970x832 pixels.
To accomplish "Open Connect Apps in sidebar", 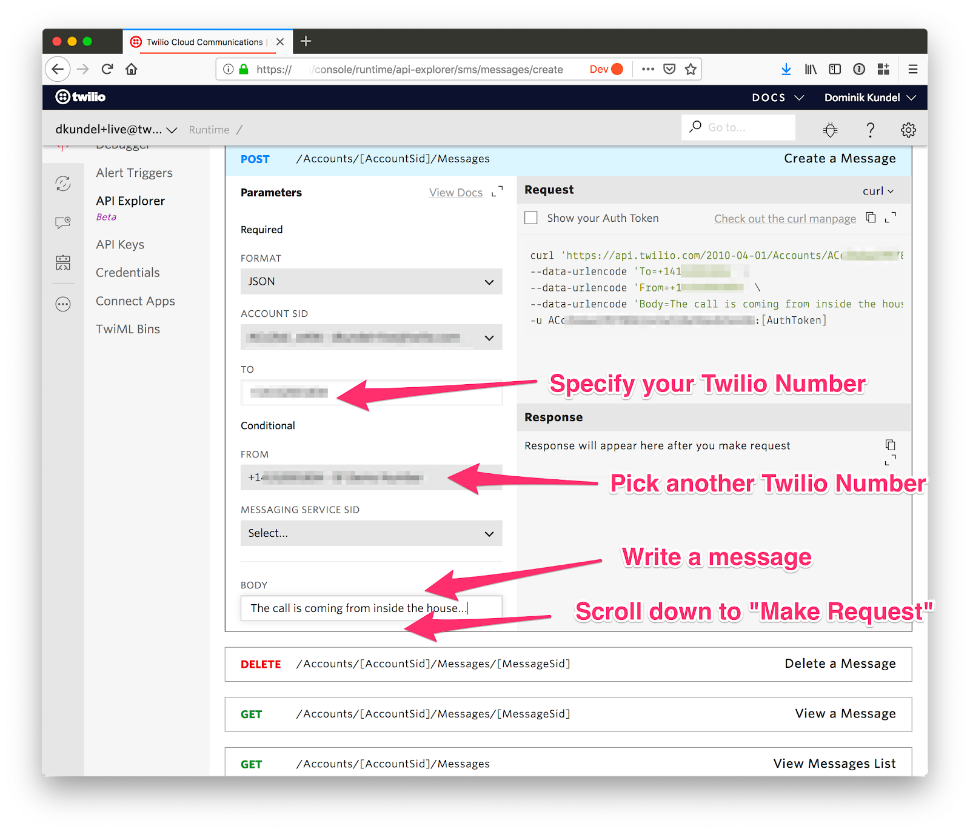I will tap(135, 301).
